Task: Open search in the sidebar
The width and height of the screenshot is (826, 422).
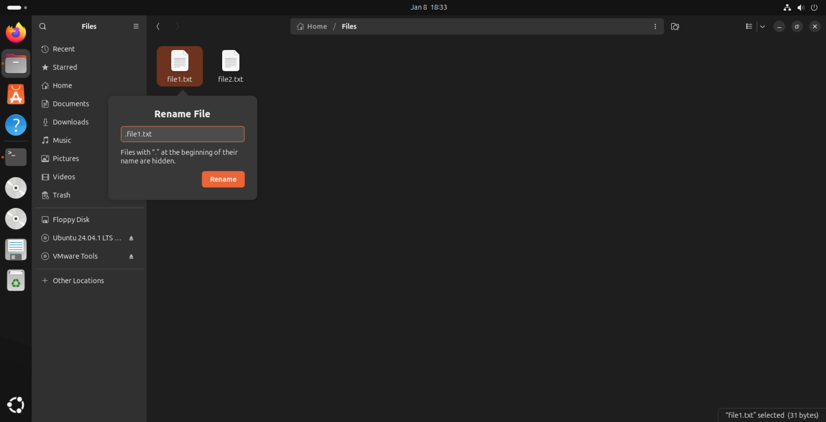Action: [42, 26]
